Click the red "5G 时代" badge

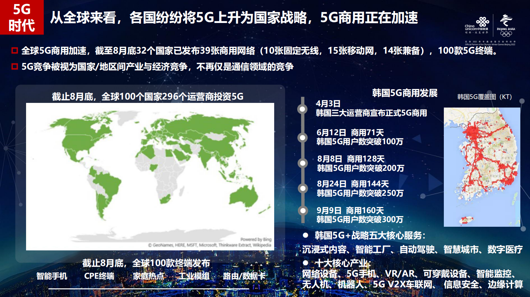(x=22, y=17)
